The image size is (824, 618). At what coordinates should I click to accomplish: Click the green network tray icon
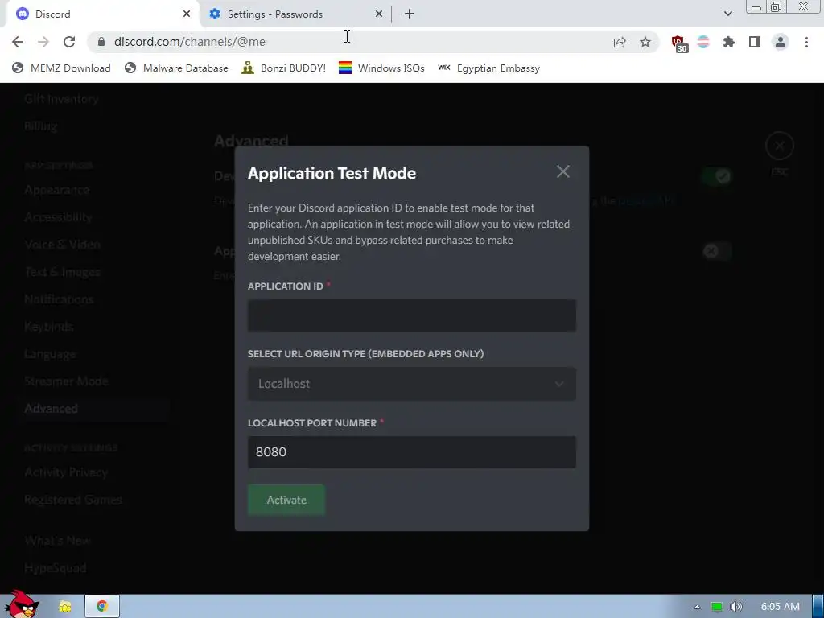coord(717,607)
